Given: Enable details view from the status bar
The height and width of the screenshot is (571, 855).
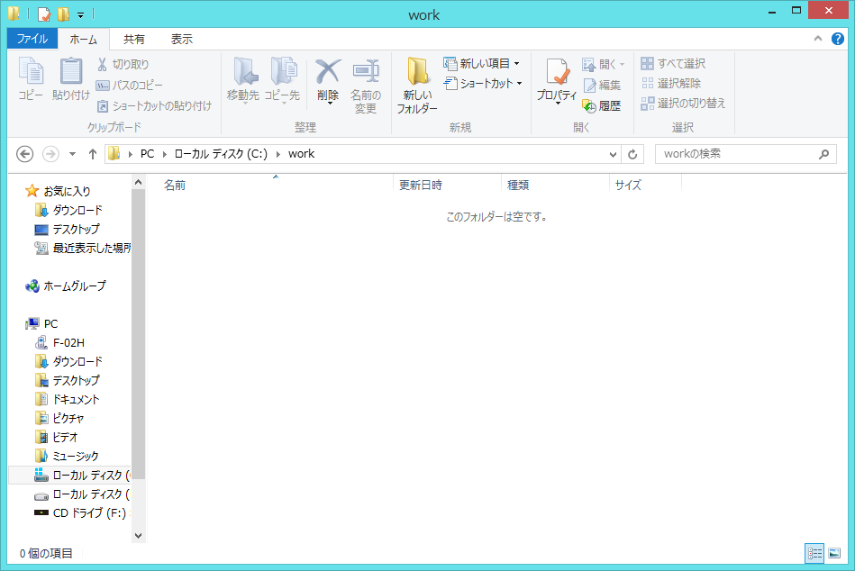Looking at the screenshot, I should (x=814, y=553).
